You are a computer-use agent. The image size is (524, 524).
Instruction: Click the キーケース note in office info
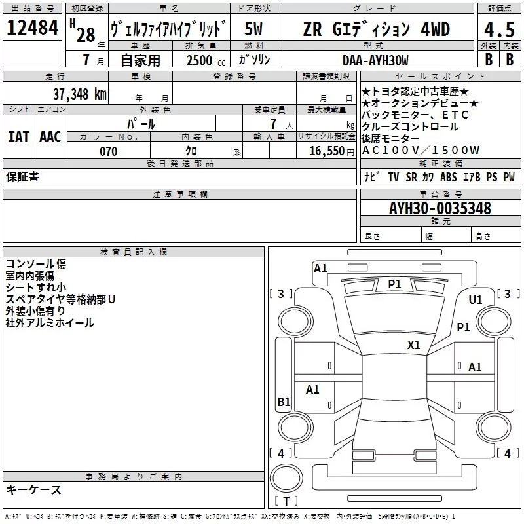34,490
